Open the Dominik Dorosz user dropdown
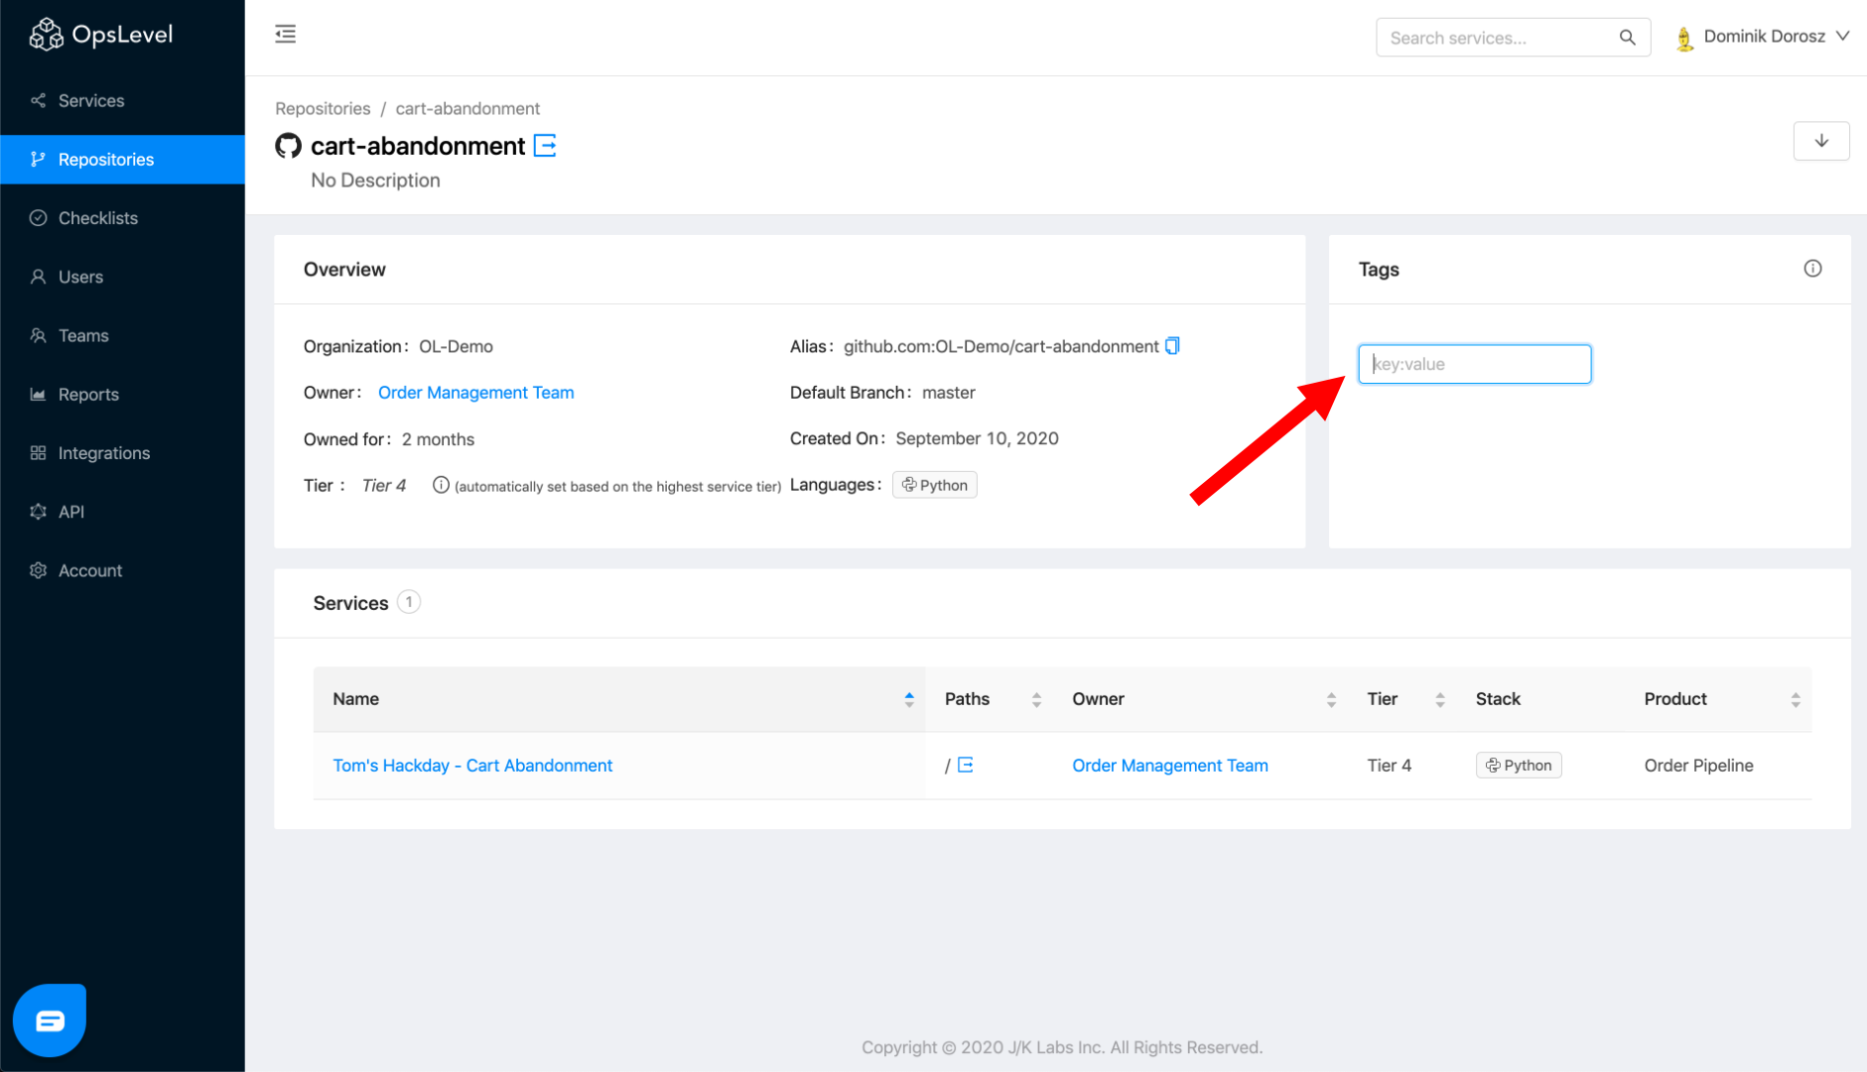Viewport: 1867px width, 1072px height. click(1763, 37)
